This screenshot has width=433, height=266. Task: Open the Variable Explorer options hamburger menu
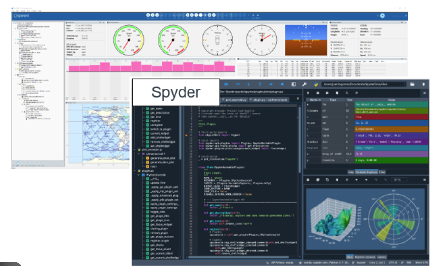coord(424,92)
